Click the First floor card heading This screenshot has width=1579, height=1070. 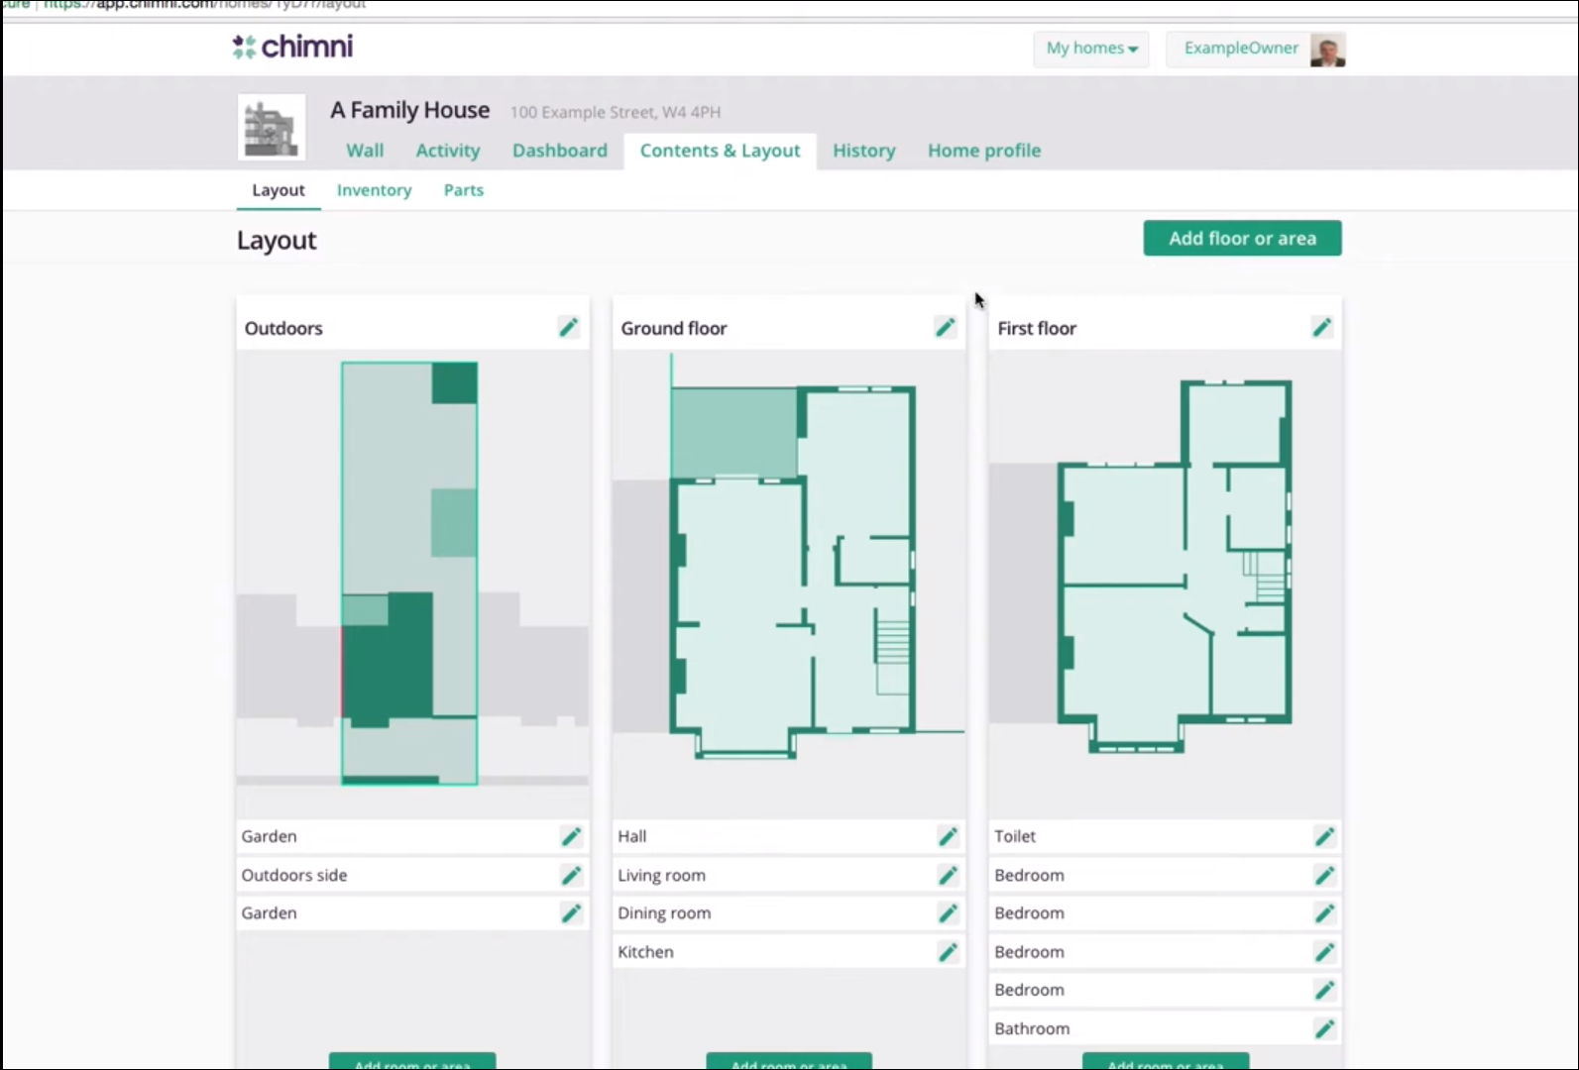(x=1037, y=328)
